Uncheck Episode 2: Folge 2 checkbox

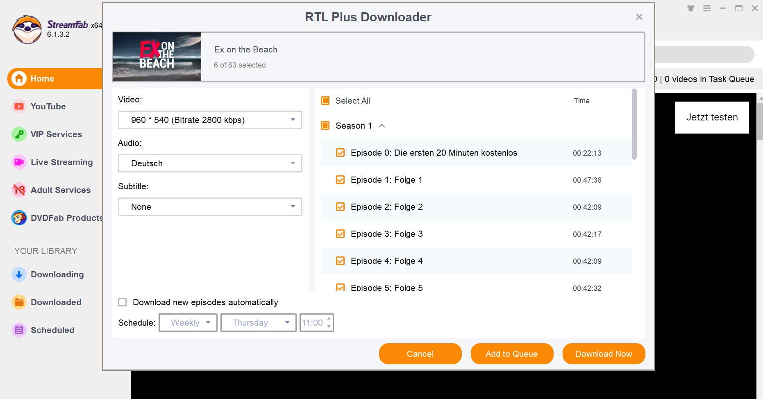click(x=340, y=207)
